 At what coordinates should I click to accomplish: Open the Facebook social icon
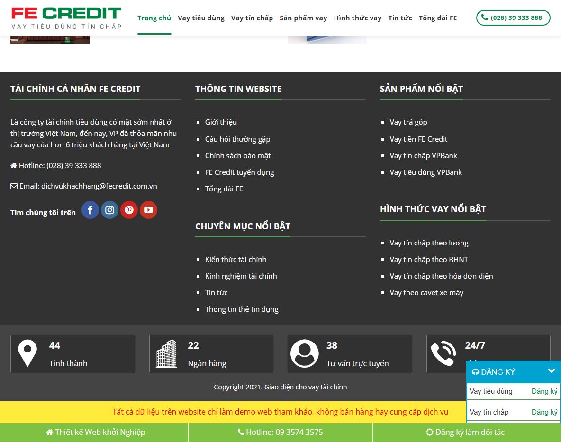click(x=90, y=210)
